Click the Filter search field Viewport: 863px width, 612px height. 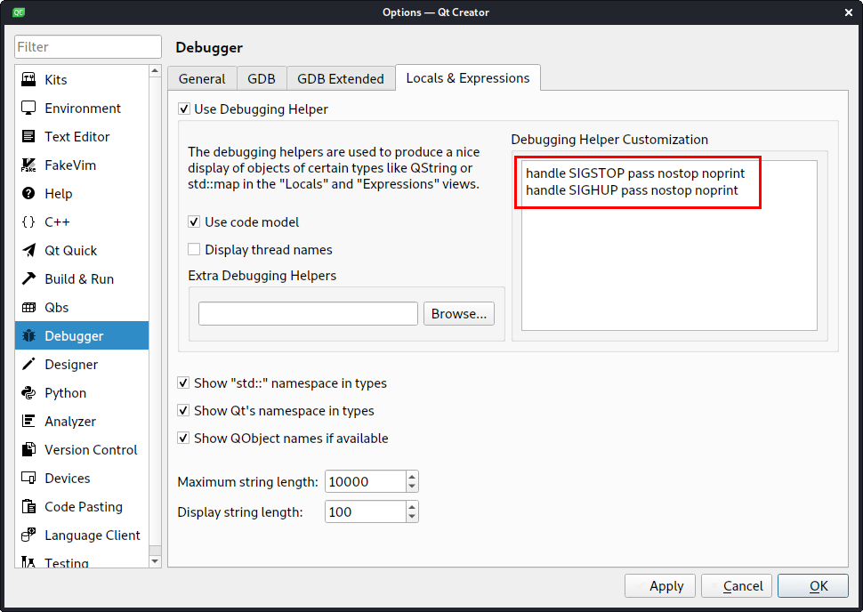(87, 47)
